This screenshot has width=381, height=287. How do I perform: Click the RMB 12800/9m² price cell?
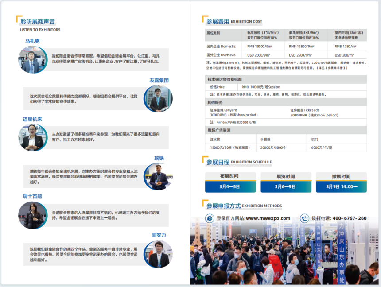click(x=302, y=46)
